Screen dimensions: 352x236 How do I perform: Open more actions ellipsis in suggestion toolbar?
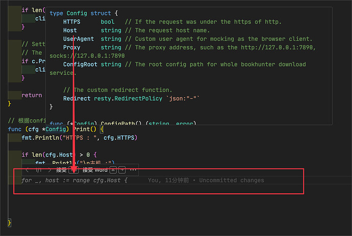(133, 170)
